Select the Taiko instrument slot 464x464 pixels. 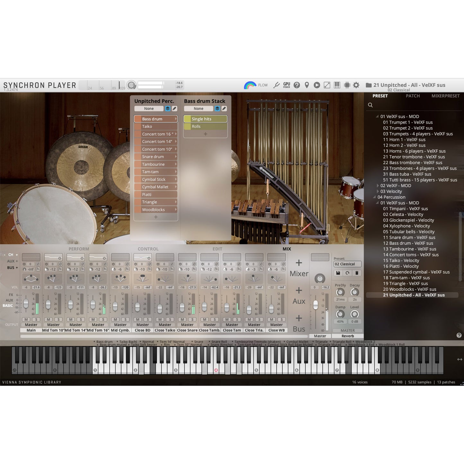point(156,127)
